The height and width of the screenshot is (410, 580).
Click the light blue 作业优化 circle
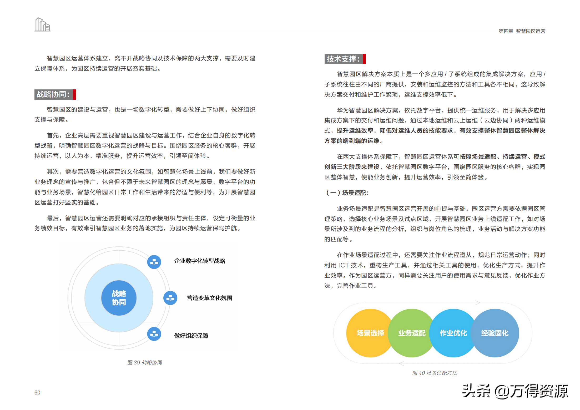tap(453, 333)
